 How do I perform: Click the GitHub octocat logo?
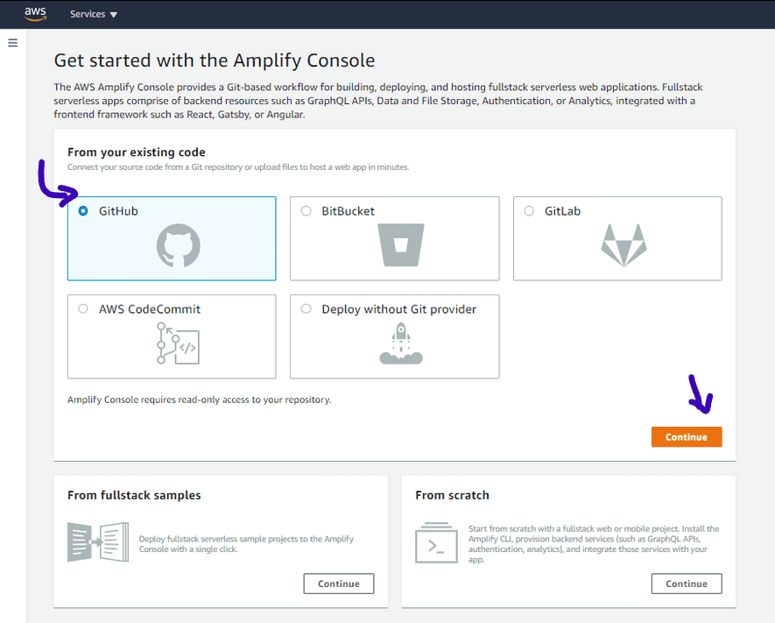pos(179,245)
